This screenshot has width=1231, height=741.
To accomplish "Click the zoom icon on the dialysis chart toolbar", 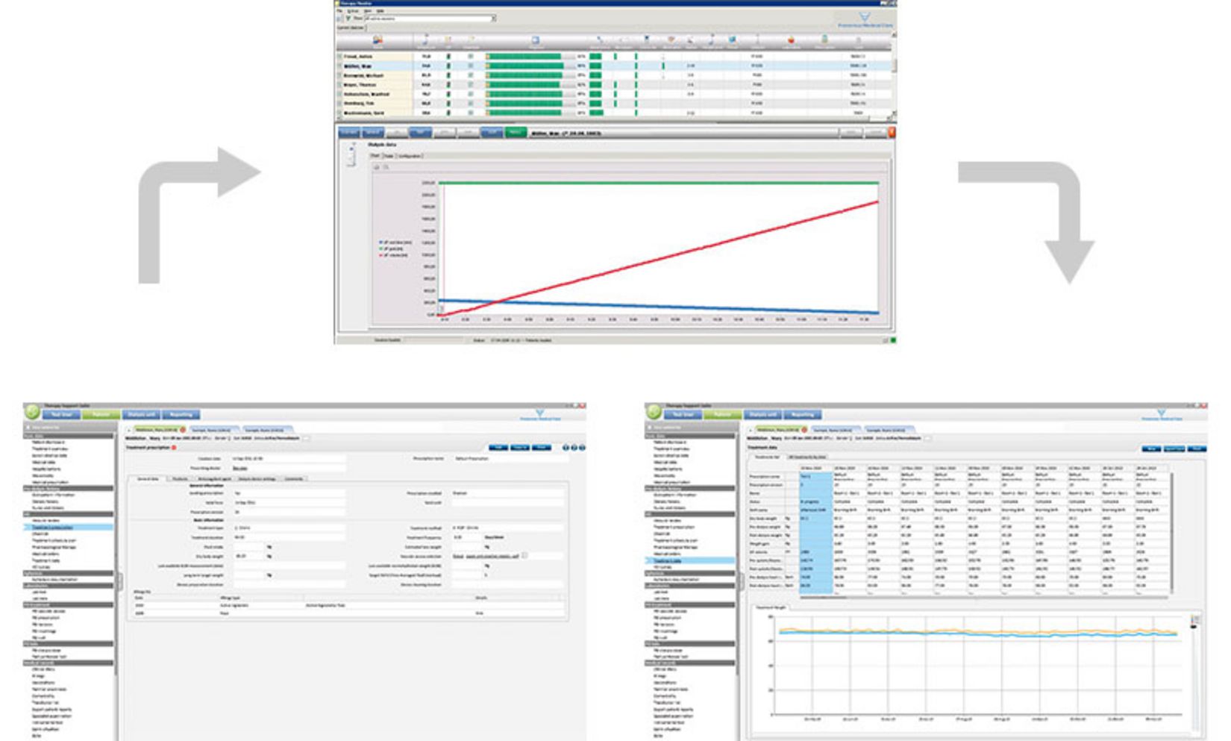I will point(385,167).
